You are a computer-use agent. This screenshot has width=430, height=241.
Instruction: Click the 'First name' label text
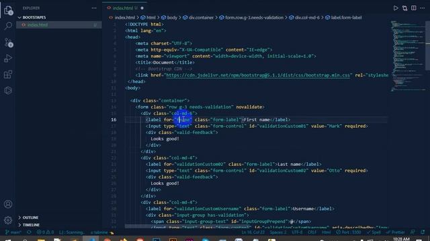(x=257, y=120)
